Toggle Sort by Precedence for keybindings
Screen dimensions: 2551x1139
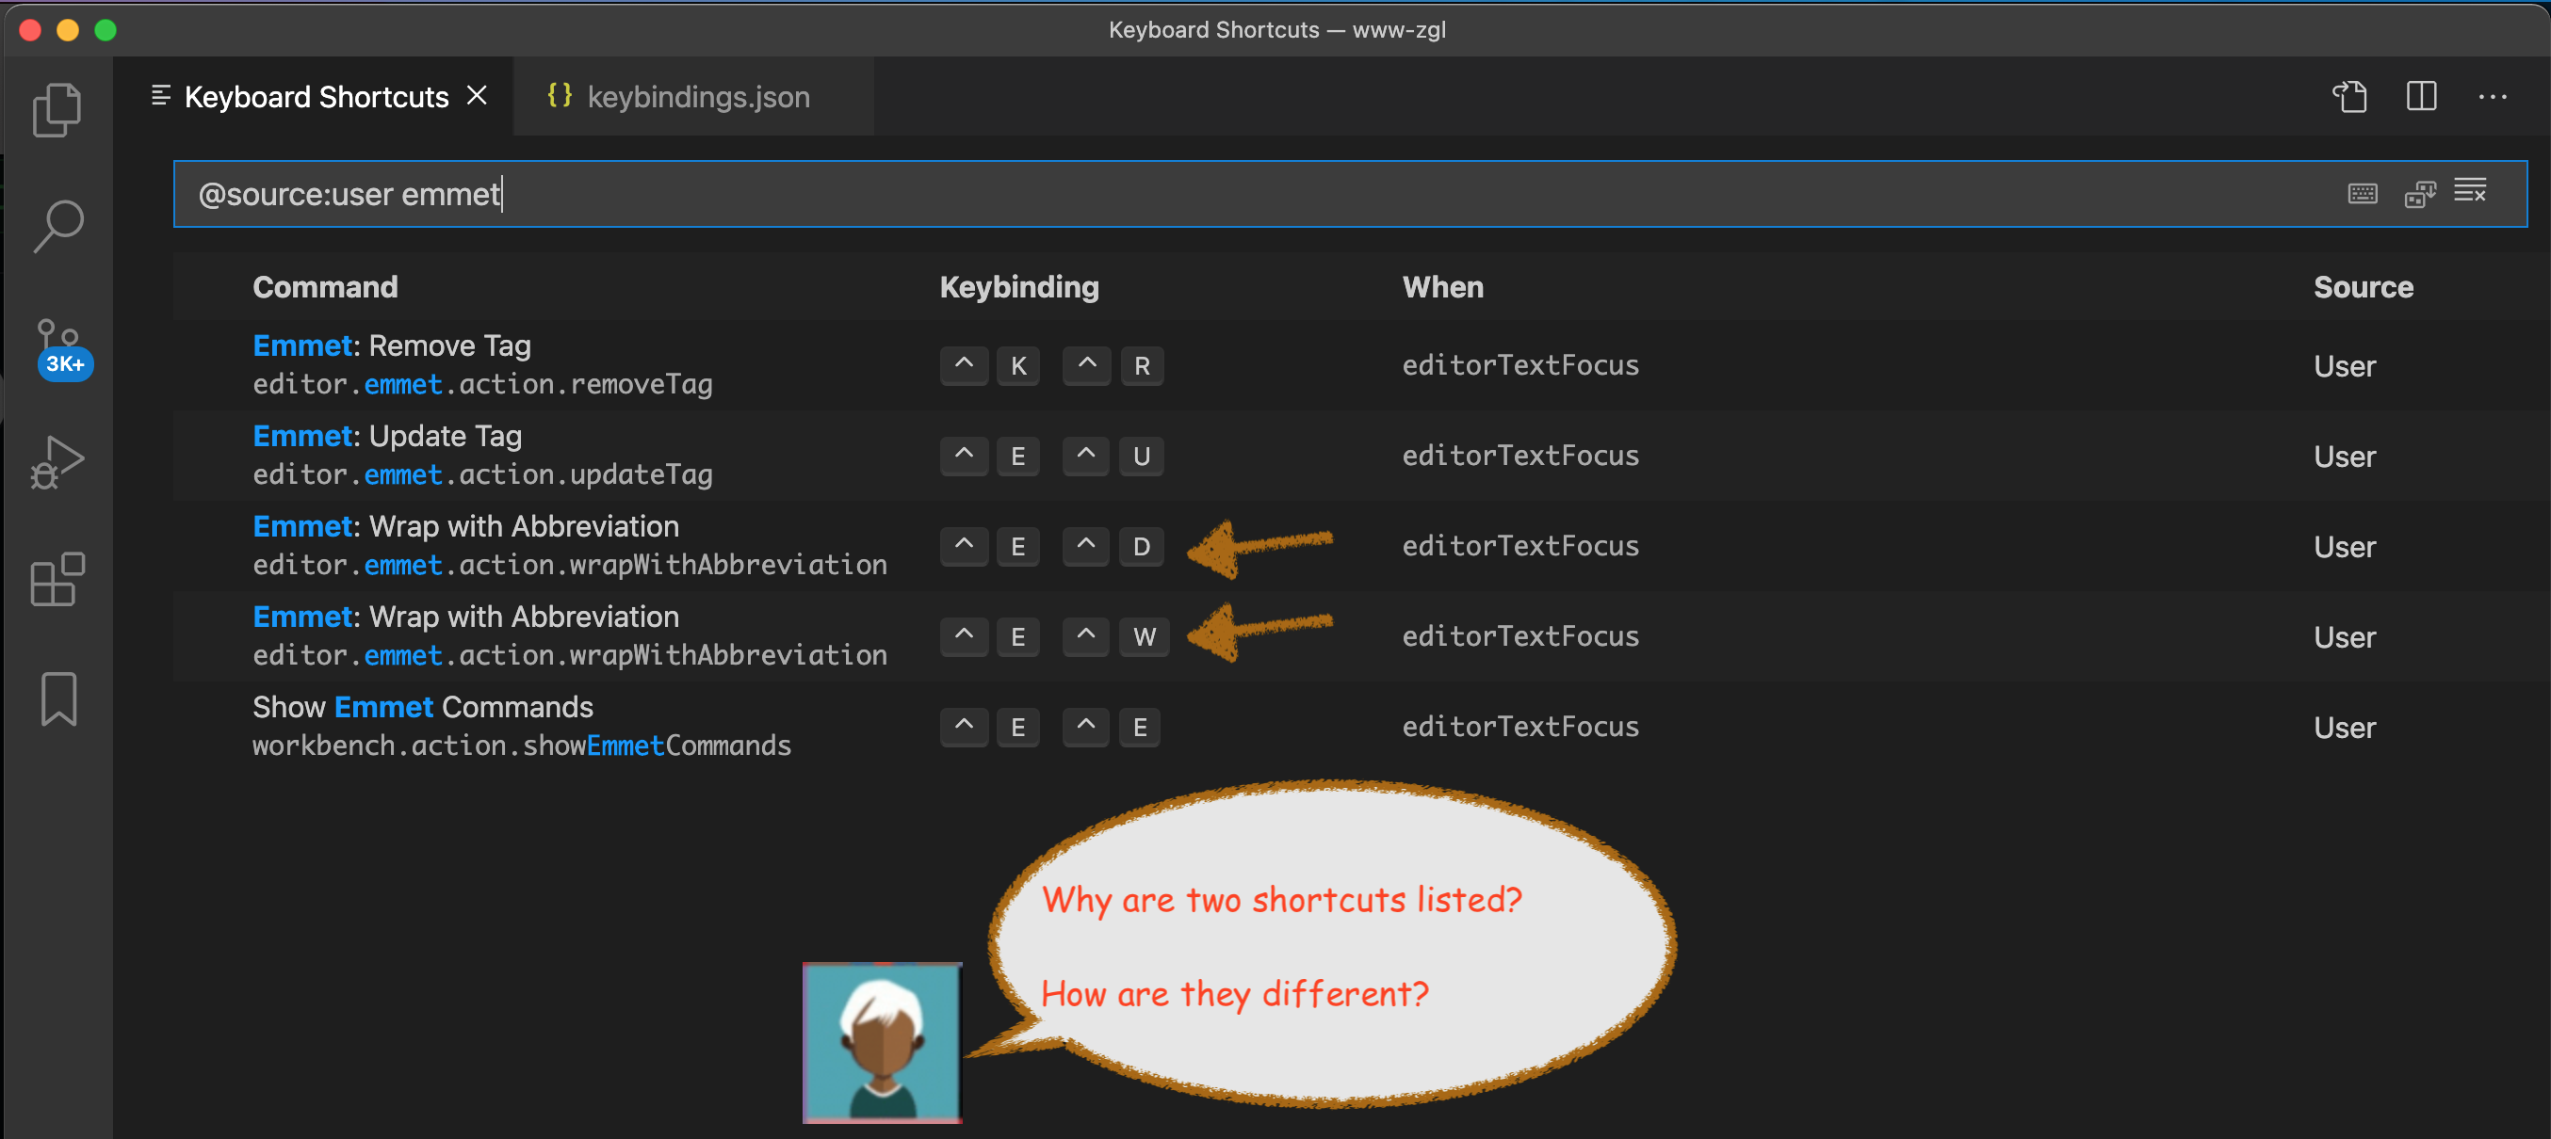tap(2419, 193)
